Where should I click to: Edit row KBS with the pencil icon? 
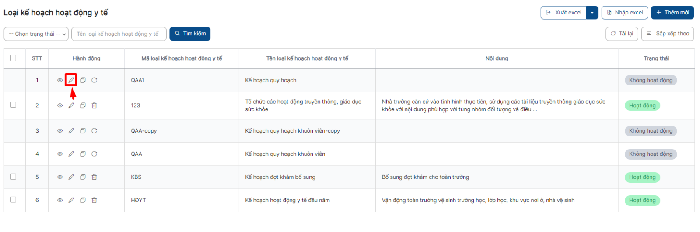tap(71, 177)
